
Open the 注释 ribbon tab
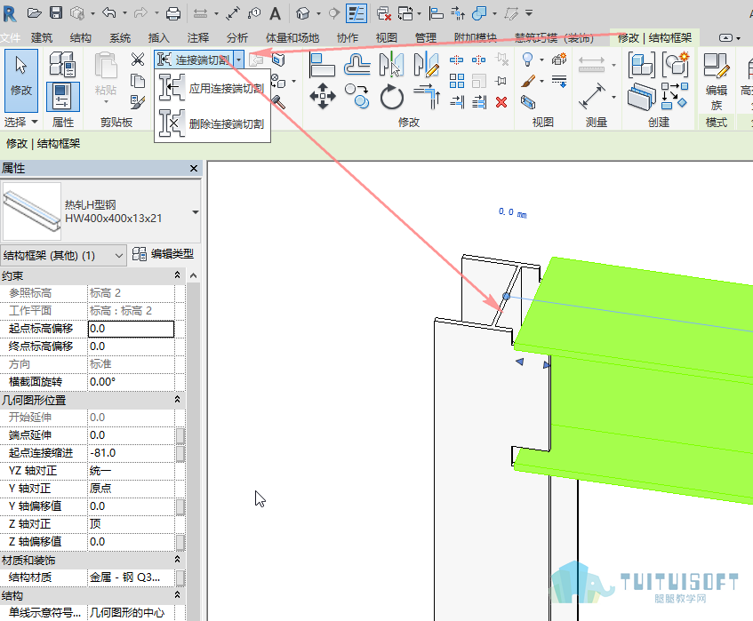pos(198,38)
